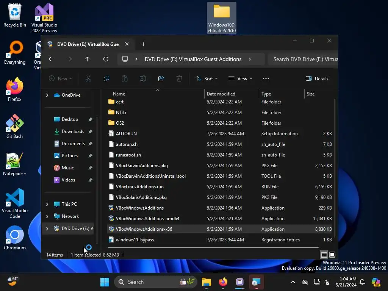Open the Sort dropdown menu

(x=207, y=79)
